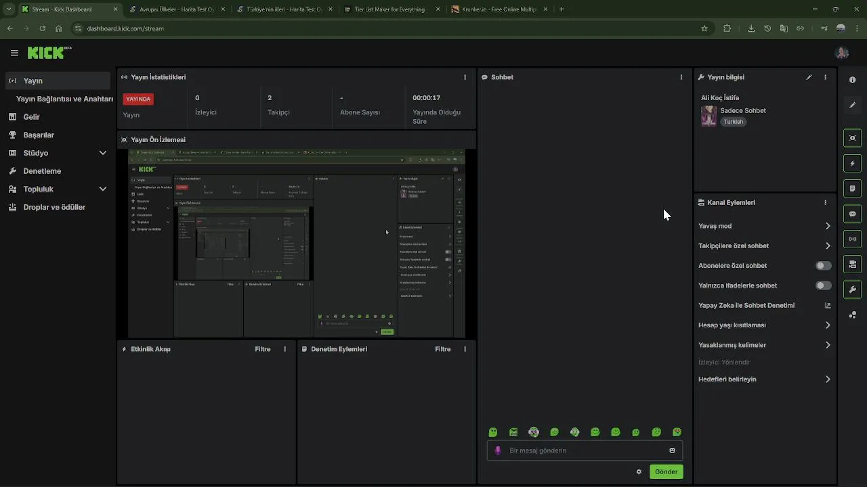Open the Etkinlik Akışı three-dot menu
This screenshot has height=487, width=867.
[x=284, y=349]
